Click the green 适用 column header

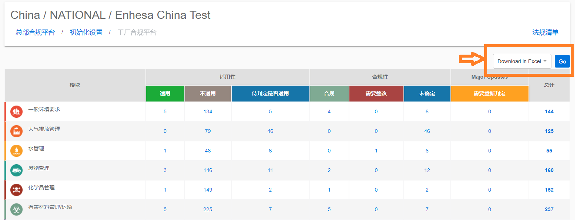(165, 93)
